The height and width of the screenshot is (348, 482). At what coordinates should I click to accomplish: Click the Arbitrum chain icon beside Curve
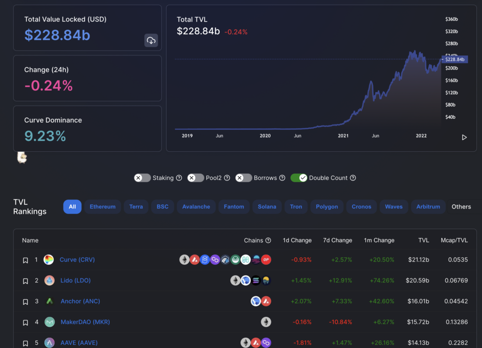225,259
